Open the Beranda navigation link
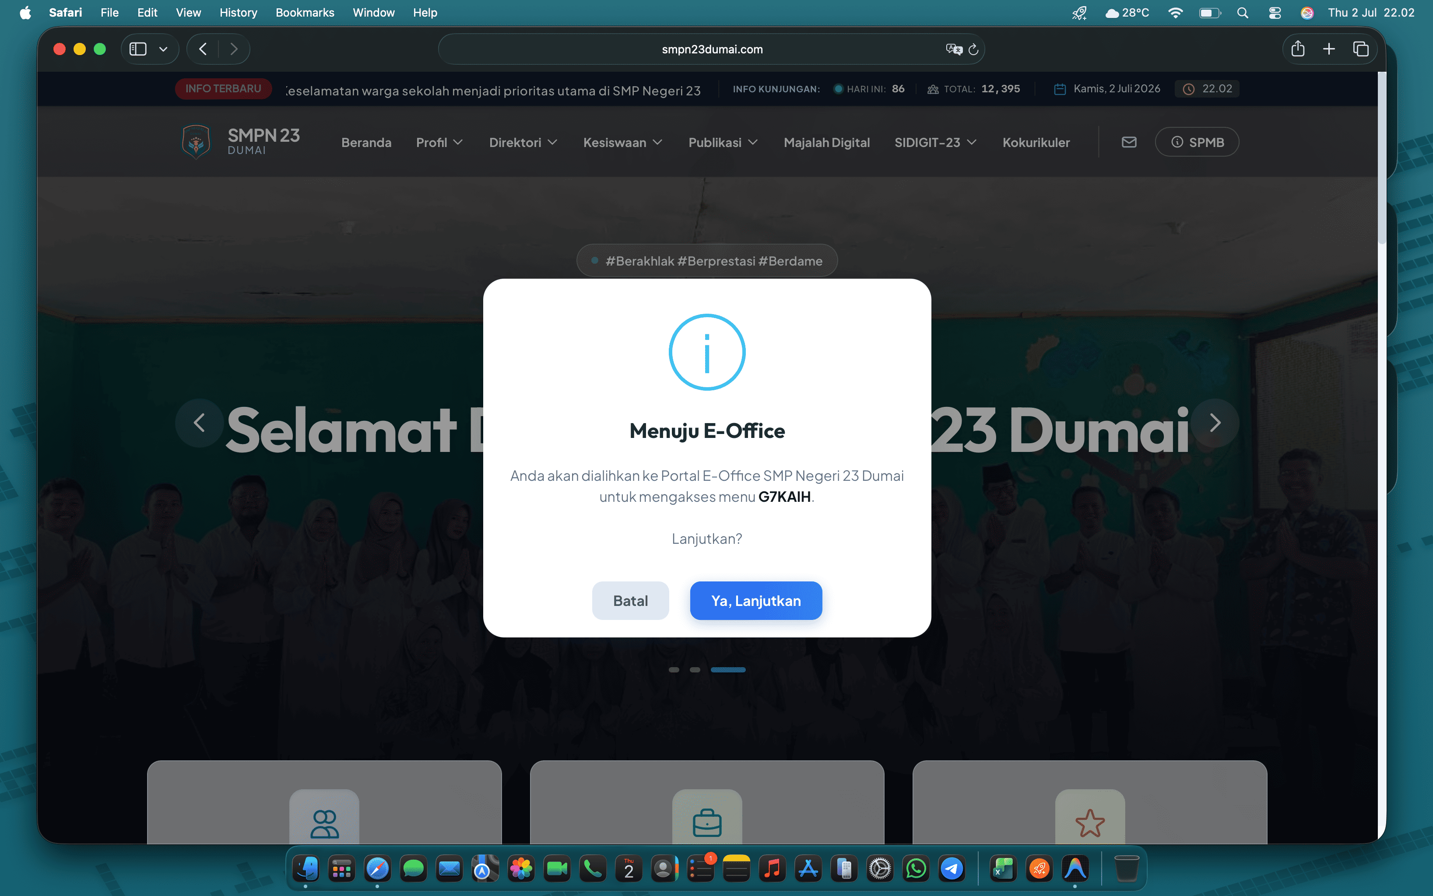Image resolution: width=1433 pixels, height=896 pixels. 366,142
